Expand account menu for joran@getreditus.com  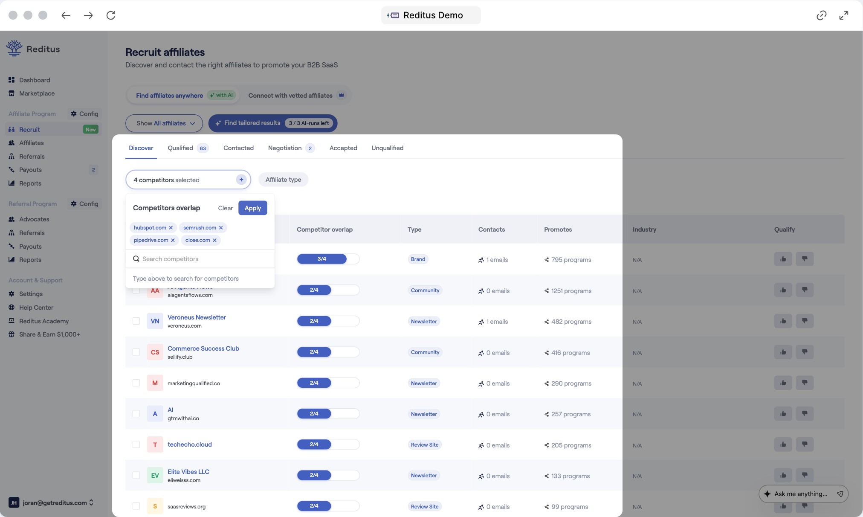[51, 502]
